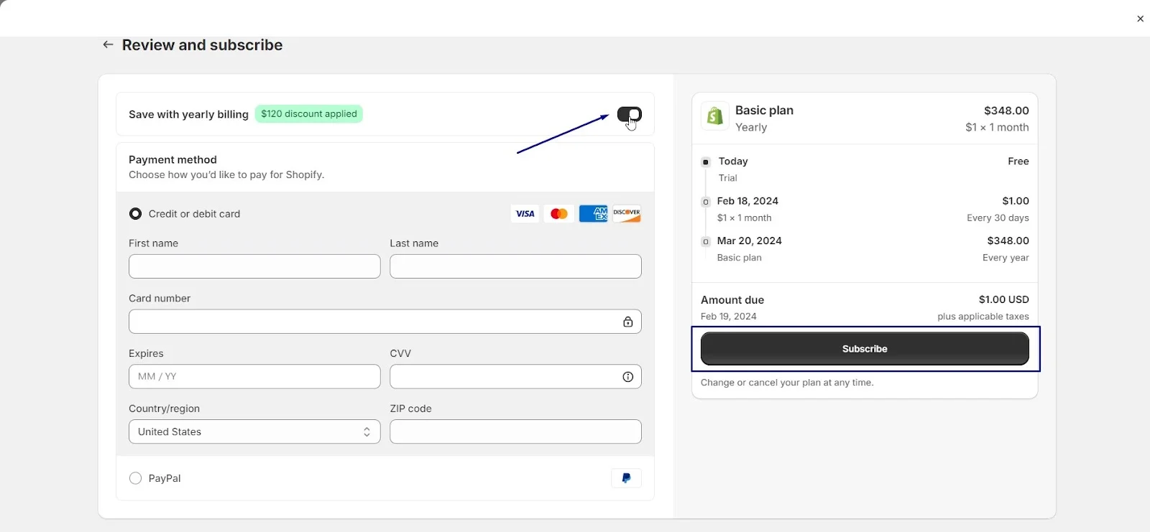Select PayPal as payment method
Image resolution: width=1150 pixels, height=532 pixels.
(x=135, y=478)
